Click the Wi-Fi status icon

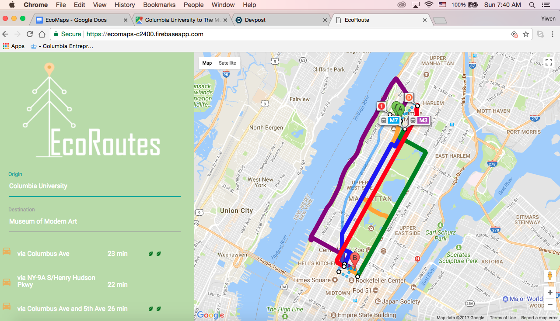click(x=428, y=5)
